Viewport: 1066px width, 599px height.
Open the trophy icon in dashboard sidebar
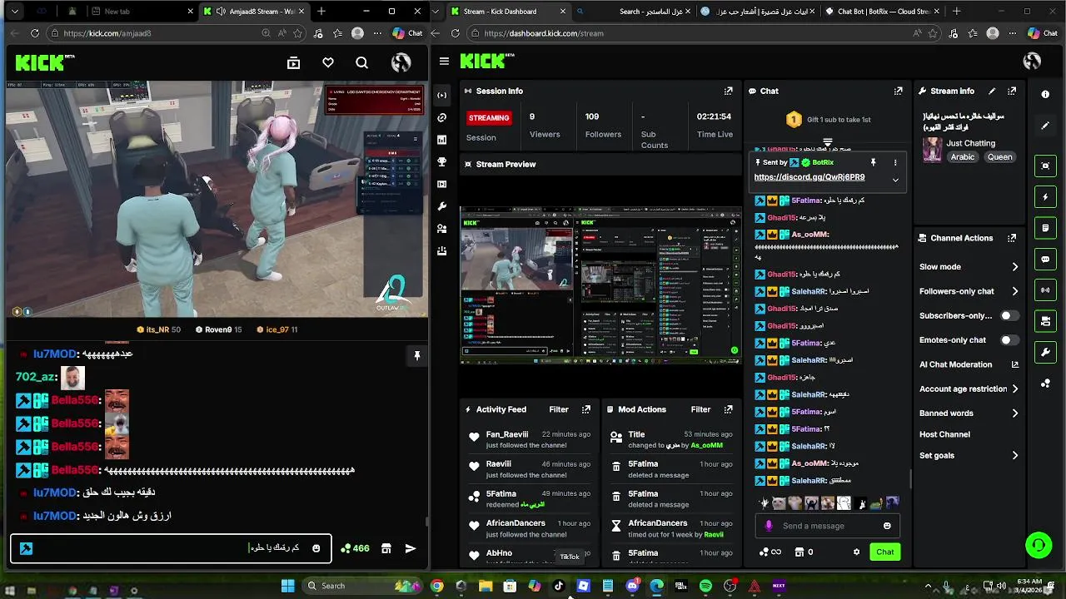(441, 161)
